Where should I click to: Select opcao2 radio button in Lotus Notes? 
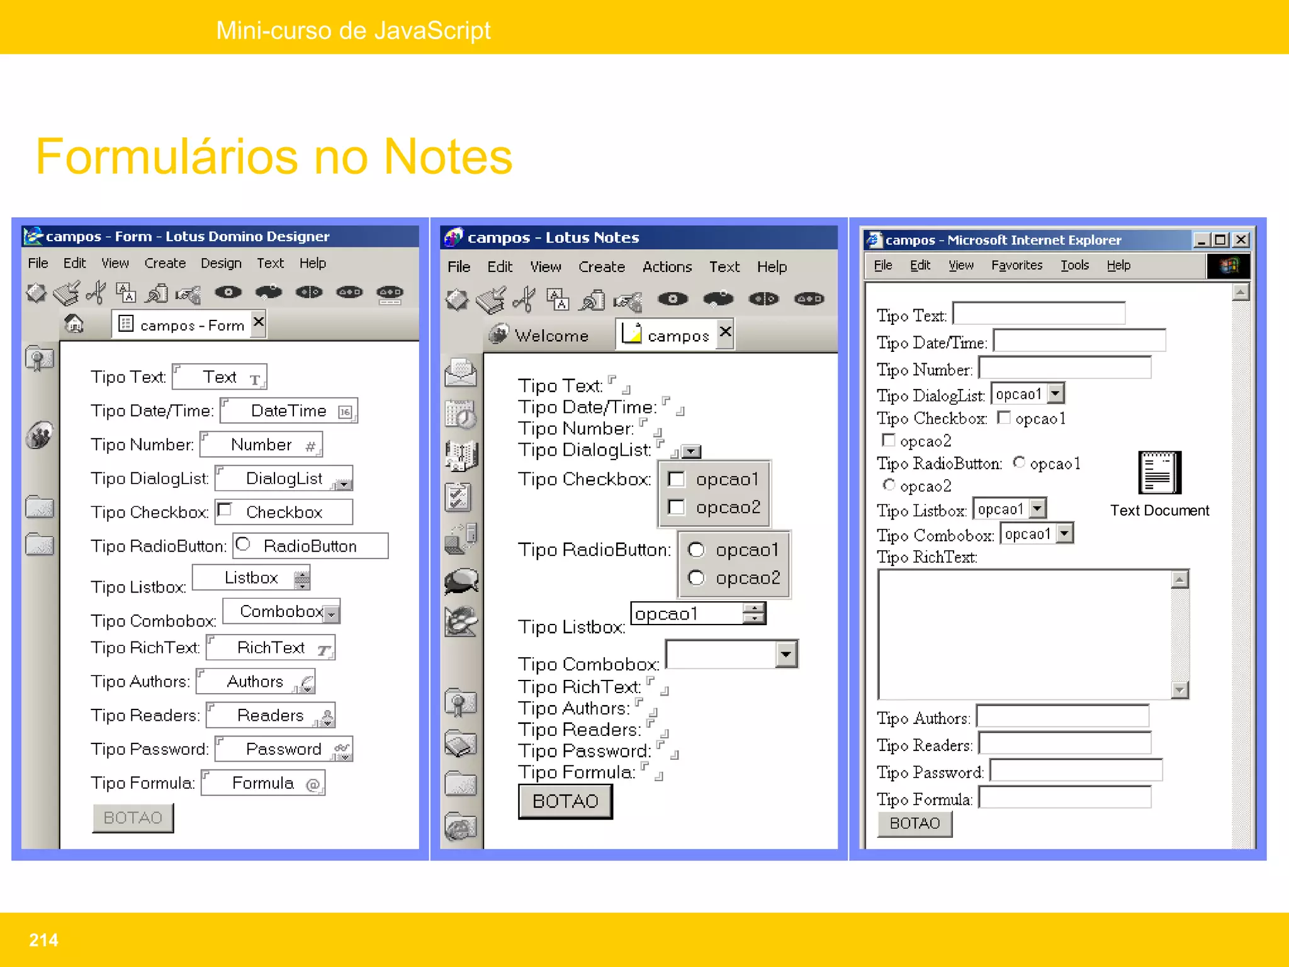coord(696,577)
